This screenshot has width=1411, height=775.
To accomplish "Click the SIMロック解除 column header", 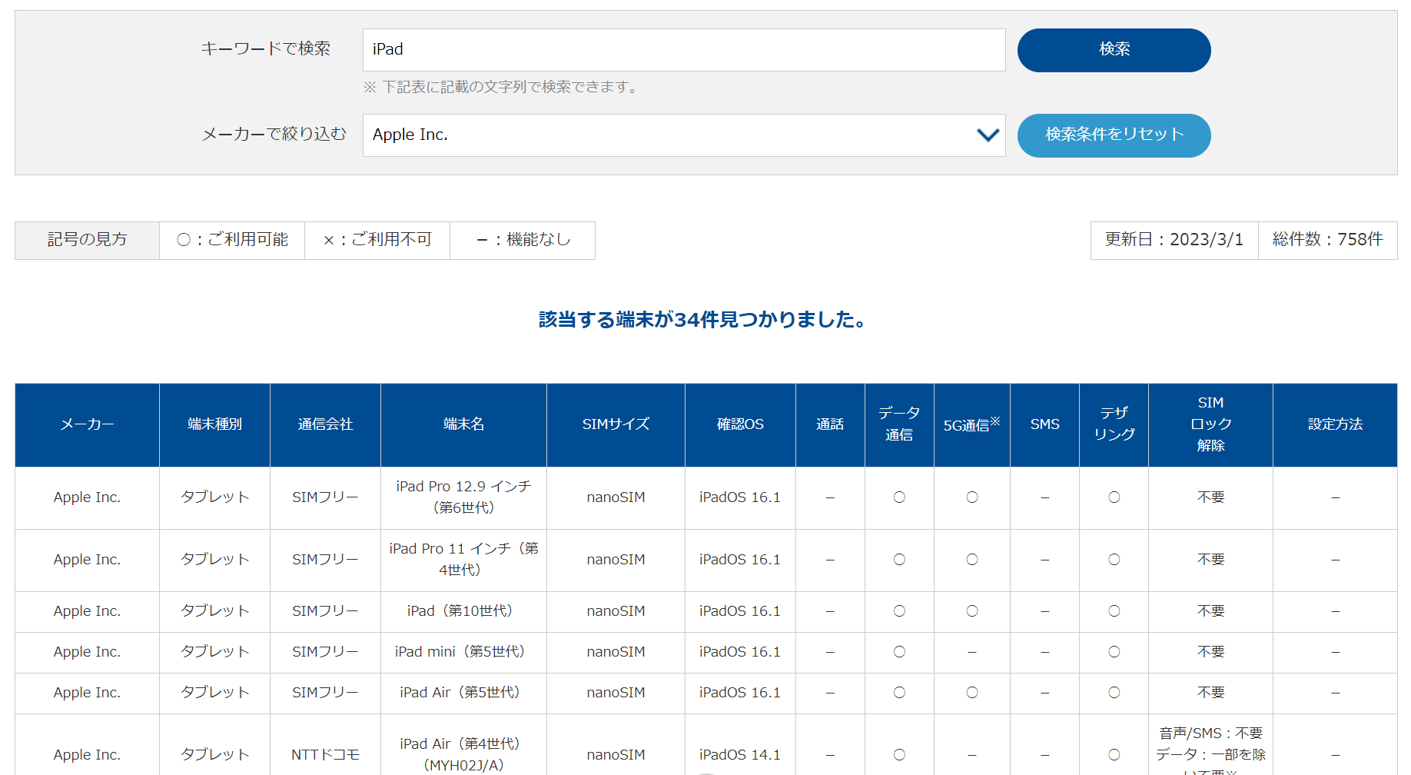I will tap(1210, 424).
